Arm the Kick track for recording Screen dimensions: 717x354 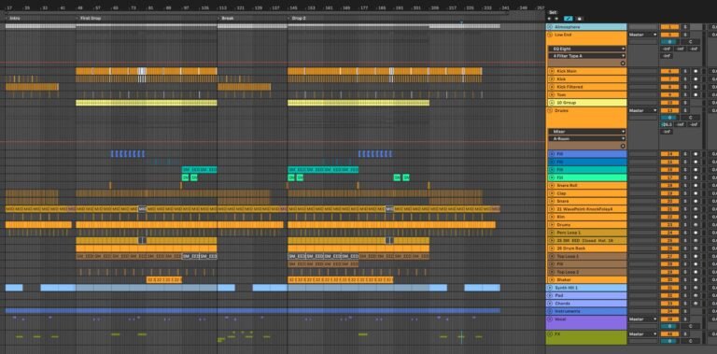(x=696, y=79)
